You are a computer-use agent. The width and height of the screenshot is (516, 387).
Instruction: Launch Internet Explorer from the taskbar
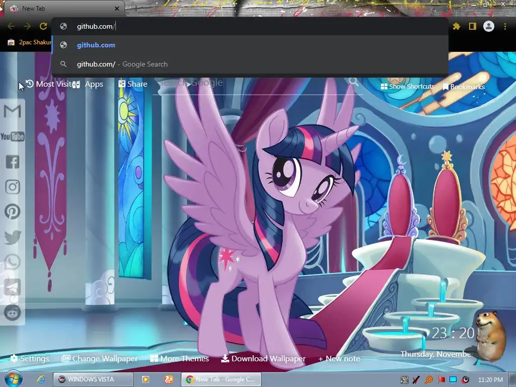click(40, 379)
